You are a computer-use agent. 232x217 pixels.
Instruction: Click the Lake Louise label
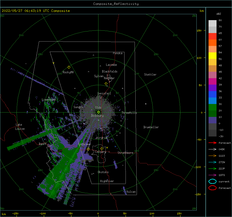20,127
